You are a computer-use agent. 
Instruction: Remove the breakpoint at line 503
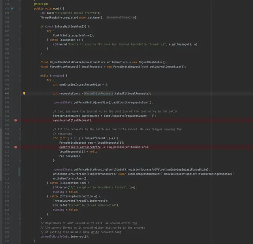[x=16, y=120]
